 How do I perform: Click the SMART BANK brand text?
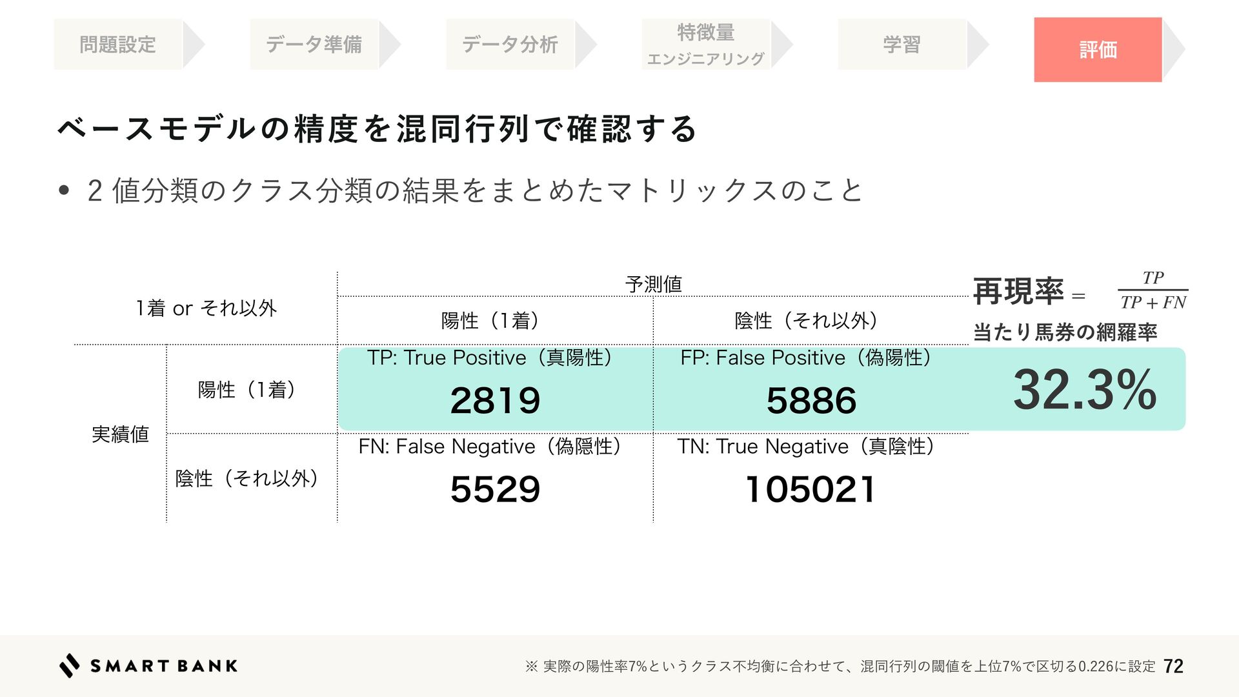click(164, 666)
